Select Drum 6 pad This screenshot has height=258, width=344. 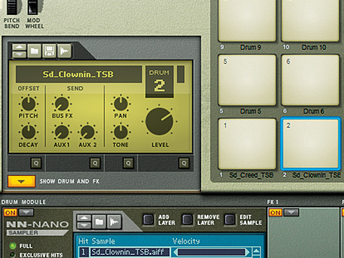click(x=310, y=80)
